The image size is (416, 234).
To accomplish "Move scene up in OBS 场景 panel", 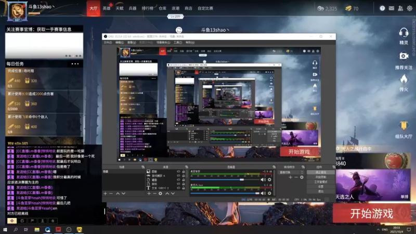I will pos(118,193).
